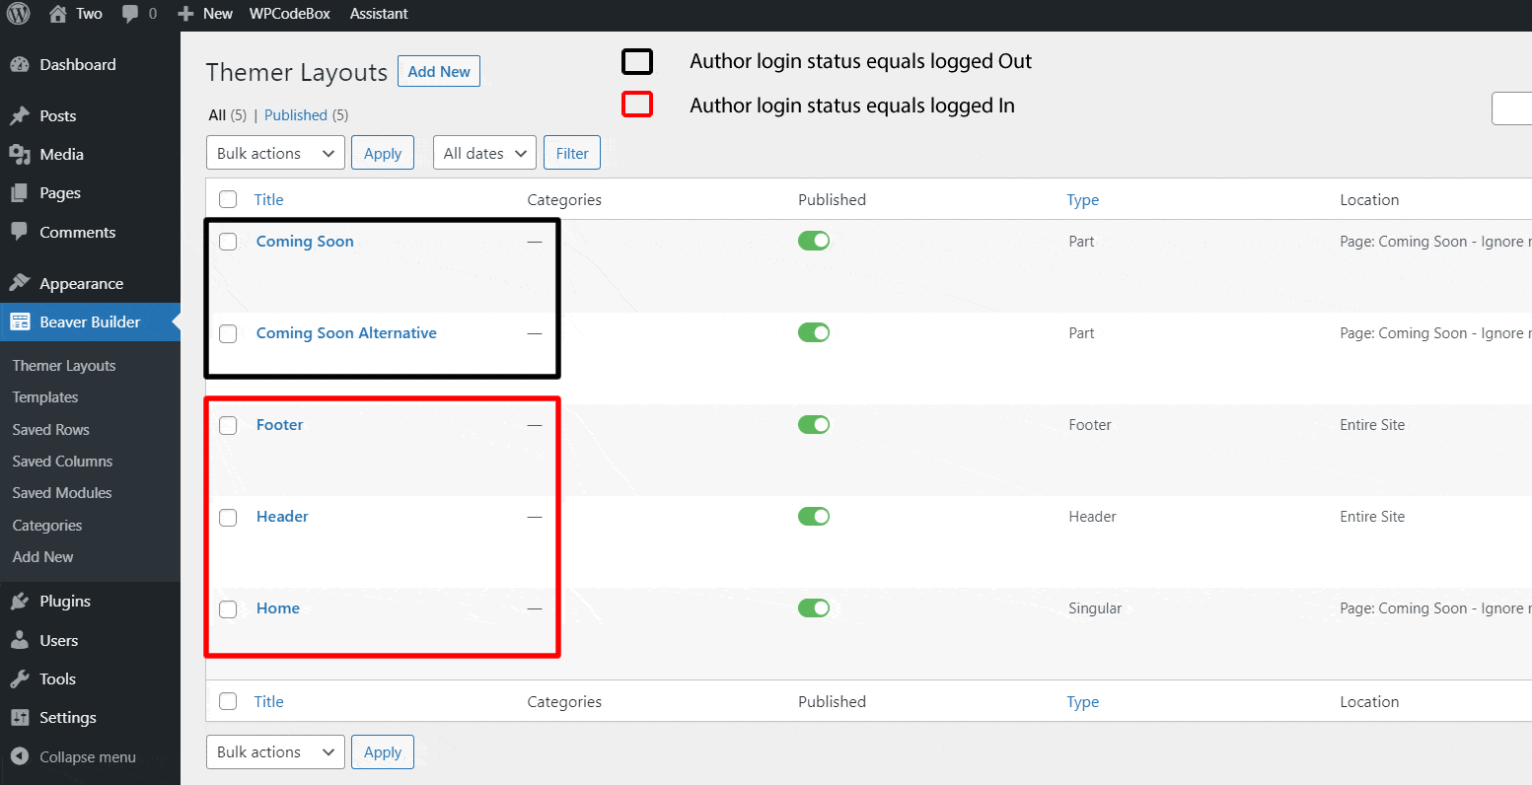Click 'Part' type cell in Coming Soon row
The image size is (1532, 785).
click(1081, 242)
